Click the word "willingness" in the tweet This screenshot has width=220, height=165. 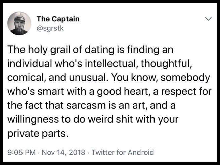click(x=33, y=120)
